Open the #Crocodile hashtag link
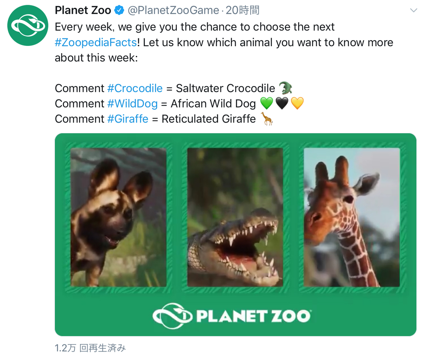The image size is (444, 360). point(135,88)
